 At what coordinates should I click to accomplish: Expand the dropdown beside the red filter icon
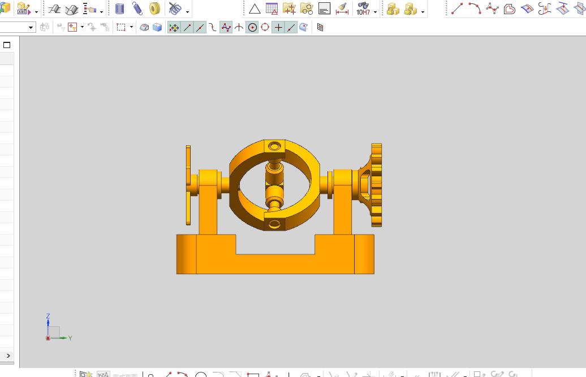pos(82,27)
